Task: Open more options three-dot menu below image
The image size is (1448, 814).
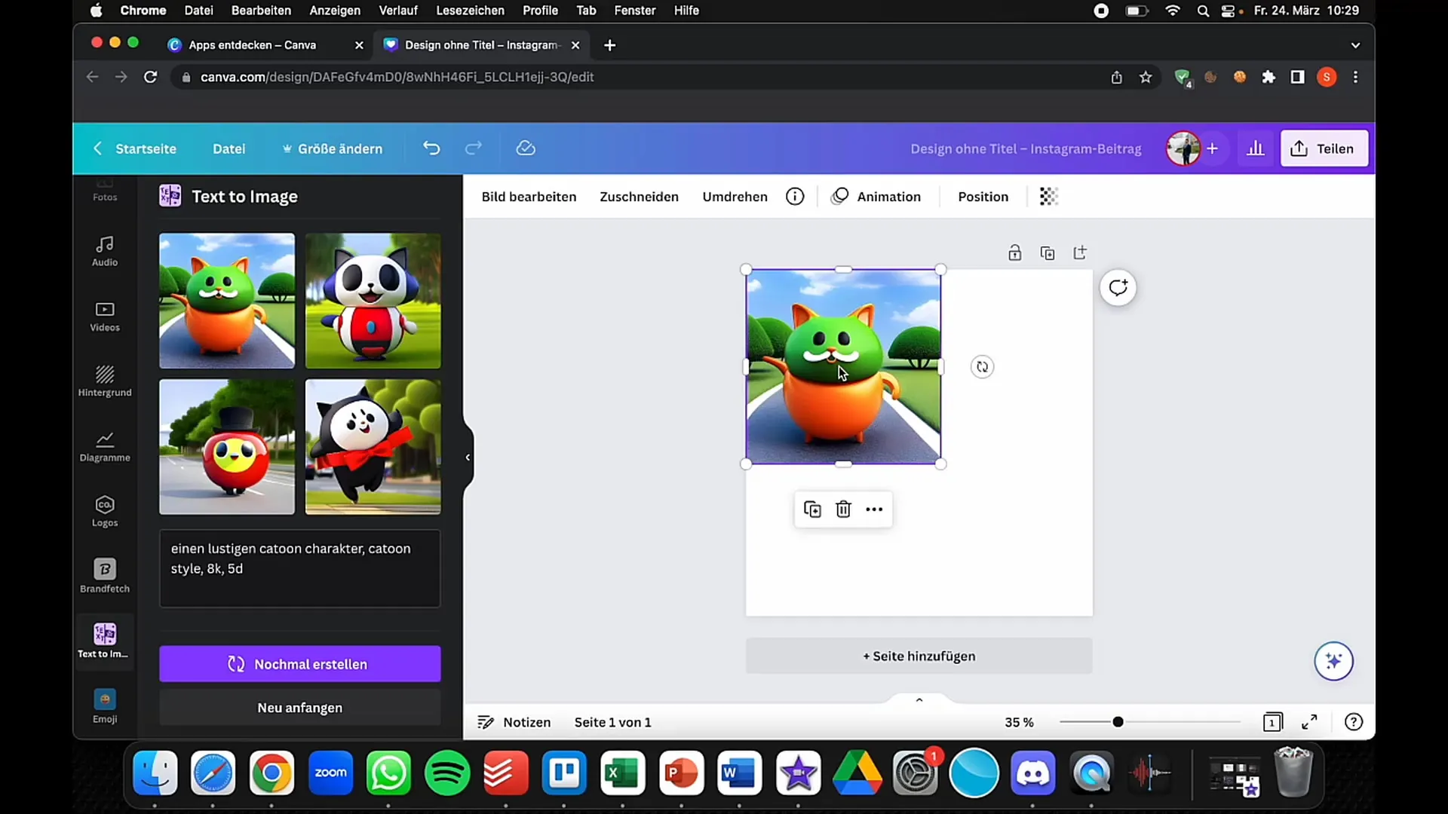Action: click(x=874, y=510)
